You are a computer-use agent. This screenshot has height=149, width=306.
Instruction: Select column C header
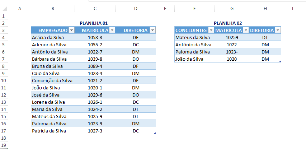(x=95, y=9)
